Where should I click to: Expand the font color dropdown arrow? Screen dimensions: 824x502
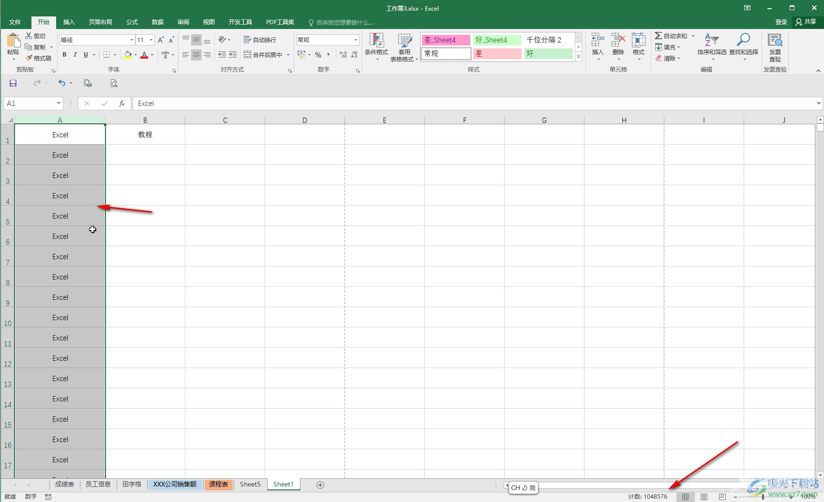pyautogui.click(x=152, y=55)
